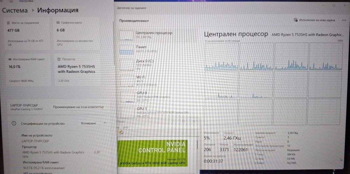Go to Система in the Settings breadcrumb
The width and height of the screenshot is (350, 174).
pyautogui.click(x=15, y=10)
